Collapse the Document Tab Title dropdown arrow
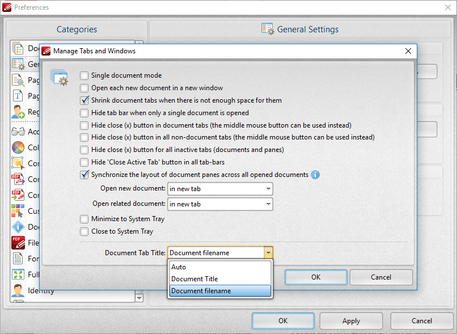457x334 pixels. point(268,253)
